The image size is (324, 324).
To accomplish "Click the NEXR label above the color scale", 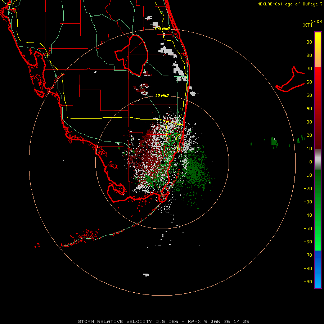I will [x=316, y=22].
